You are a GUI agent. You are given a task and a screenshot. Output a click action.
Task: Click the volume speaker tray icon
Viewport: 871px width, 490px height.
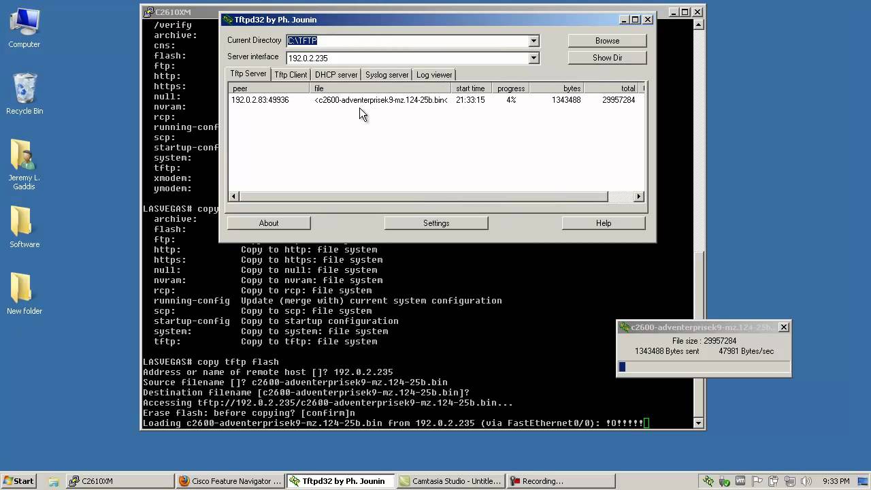pos(806,481)
